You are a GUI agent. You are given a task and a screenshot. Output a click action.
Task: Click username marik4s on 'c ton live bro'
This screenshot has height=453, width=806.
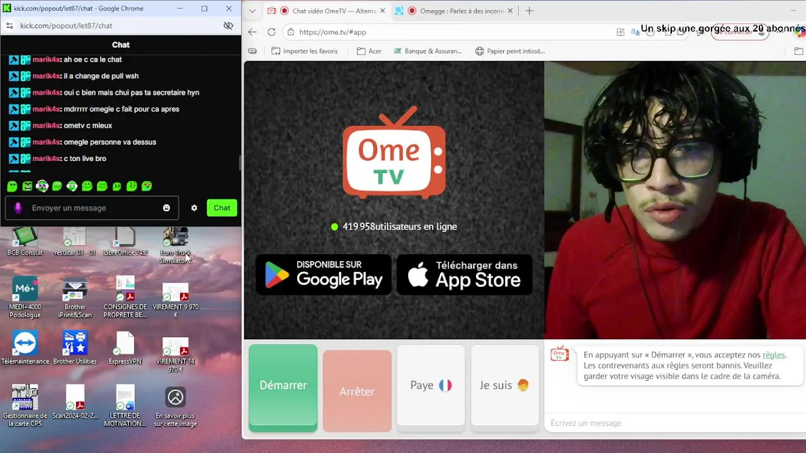click(x=47, y=159)
